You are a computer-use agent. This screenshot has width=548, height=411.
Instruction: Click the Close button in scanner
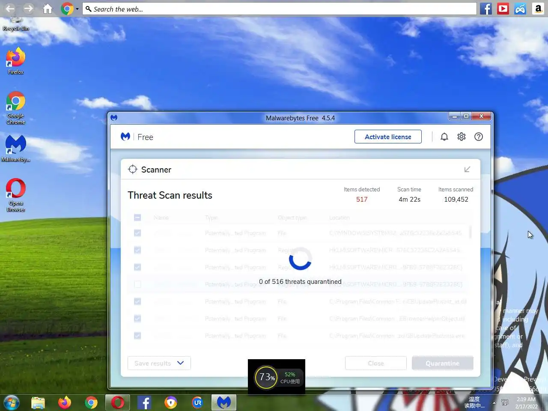pyautogui.click(x=376, y=363)
